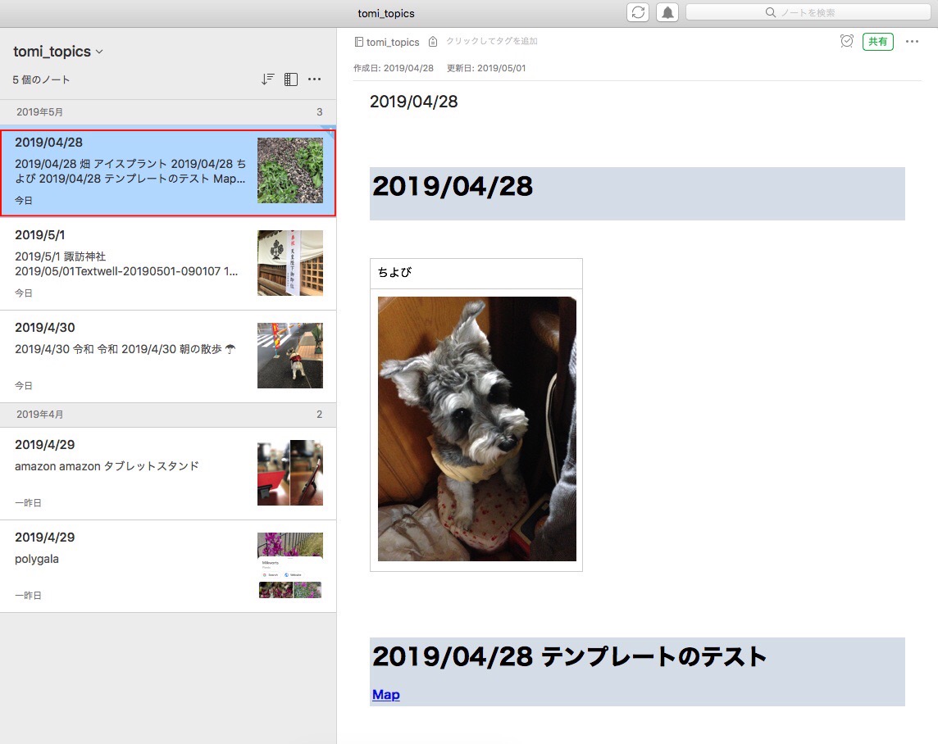The width and height of the screenshot is (938, 744).
Task: Click the flower thumbnail of polygala note
Action: pyautogui.click(x=290, y=565)
